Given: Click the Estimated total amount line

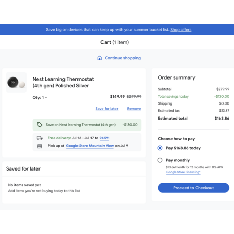Looking at the screenshot, I should (x=193, y=119).
